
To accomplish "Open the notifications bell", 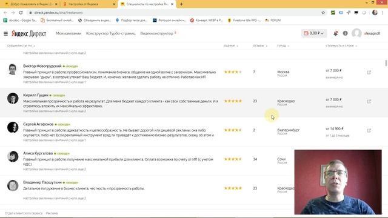I will pos(335,33).
